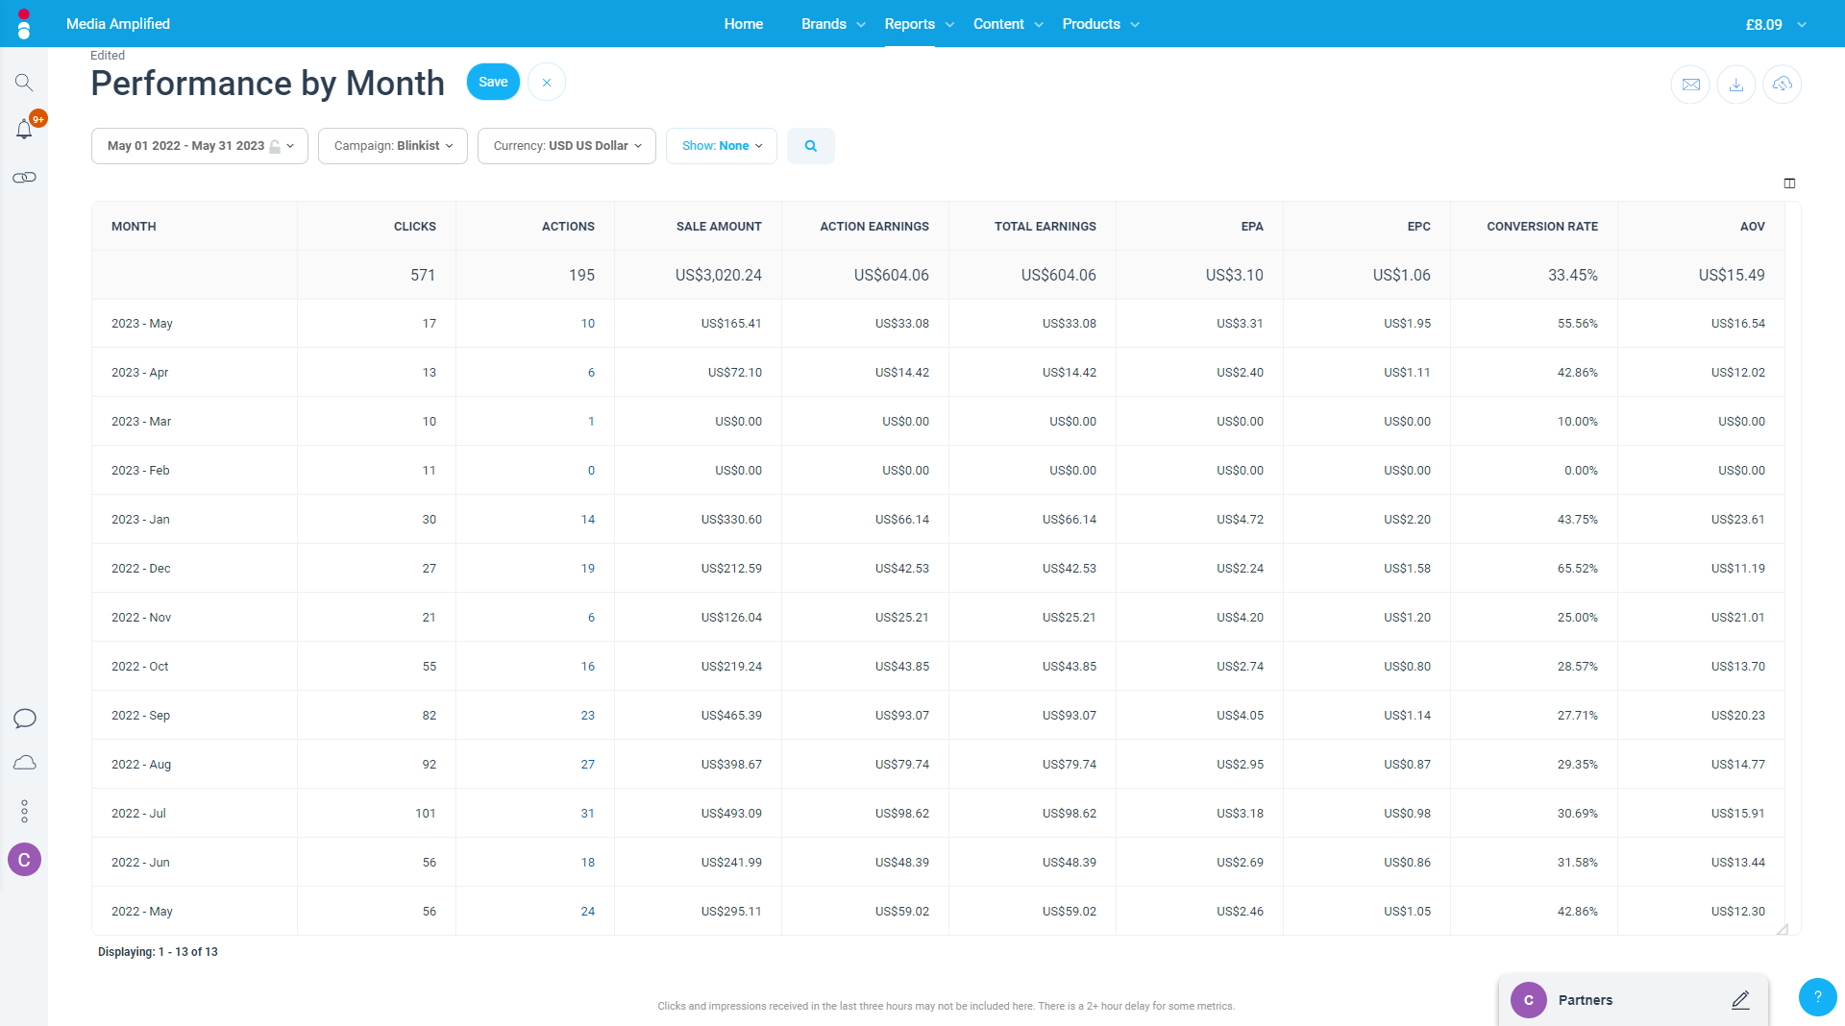
Task: Sort by the EPA column header
Action: point(1251,227)
